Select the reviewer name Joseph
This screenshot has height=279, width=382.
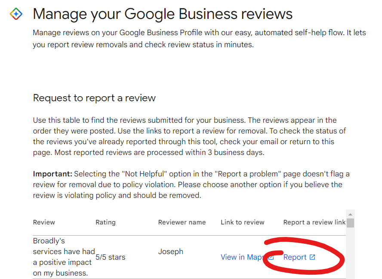pyautogui.click(x=171, y=251)
